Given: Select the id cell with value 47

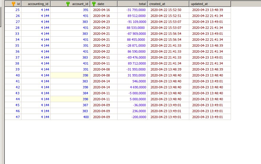Looking at the screenshot, I should pos(13,117).
